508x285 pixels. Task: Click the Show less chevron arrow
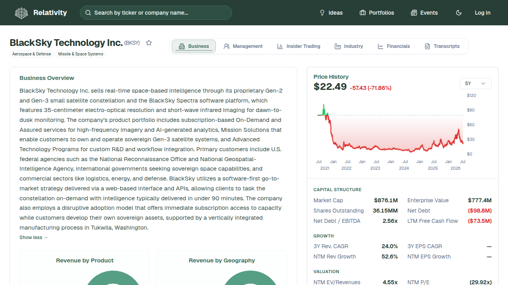[x=46, y=237]
